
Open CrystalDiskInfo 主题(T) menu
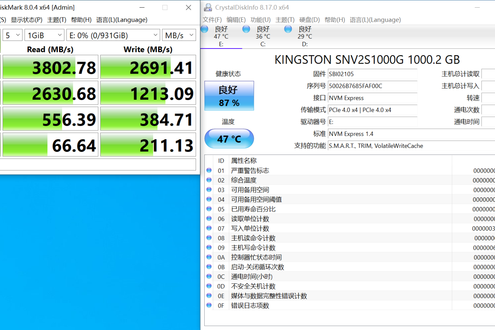coord(285,20)
